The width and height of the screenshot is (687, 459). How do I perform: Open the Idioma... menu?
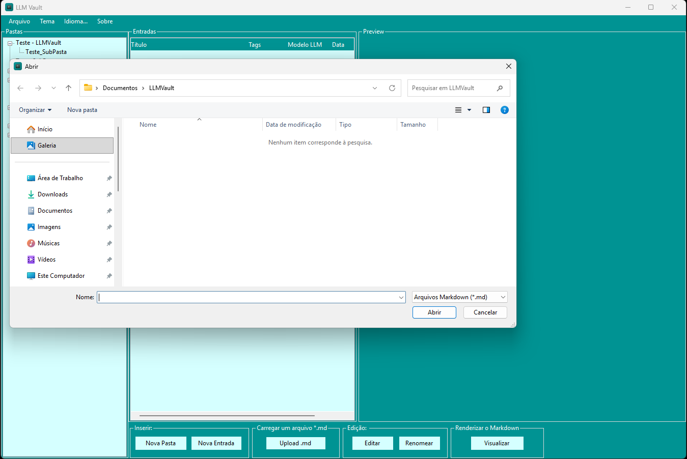(x=76, y=21)
